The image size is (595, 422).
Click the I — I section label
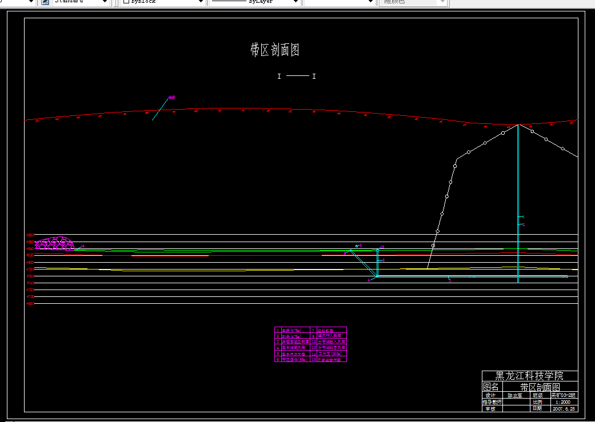click(x=297, y=76)
